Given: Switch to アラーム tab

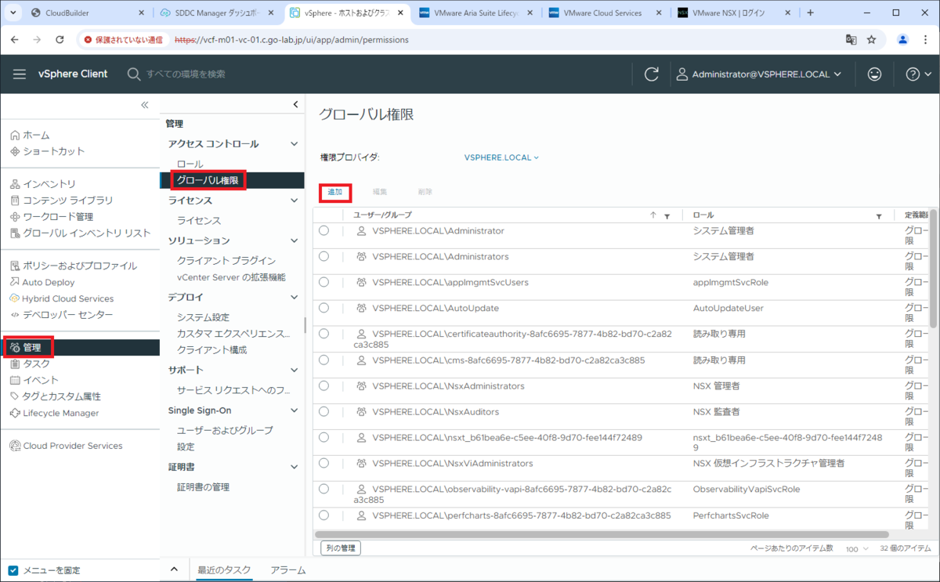Looking at the screenshot, I should coord(287,570).
